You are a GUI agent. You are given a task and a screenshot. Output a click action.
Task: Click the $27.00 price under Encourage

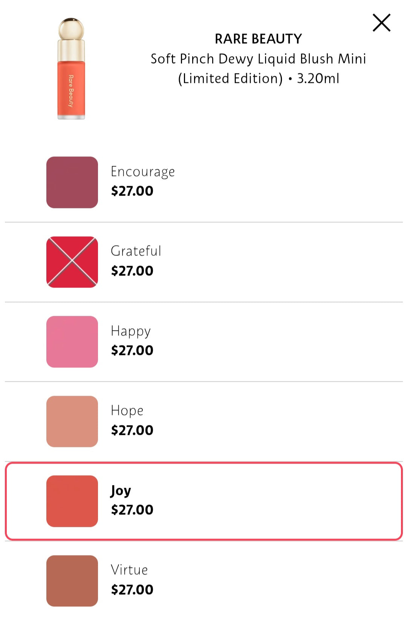132,191
